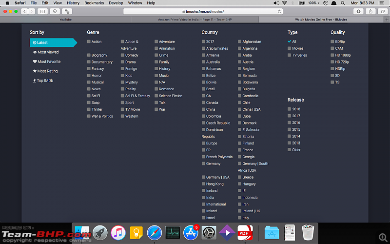390x244 pixels.
Task: Enable the BDRip quality checkbox
Action: (x=332, y=41)
